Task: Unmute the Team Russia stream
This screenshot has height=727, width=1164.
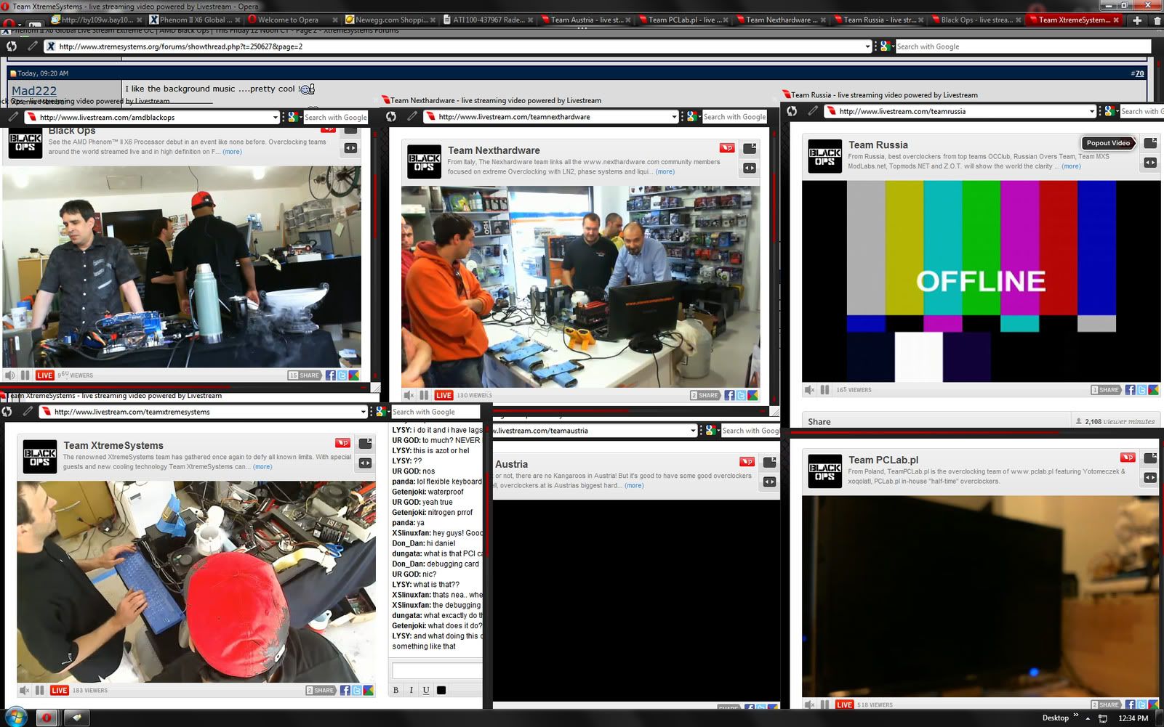Action: tap(809, 390)
